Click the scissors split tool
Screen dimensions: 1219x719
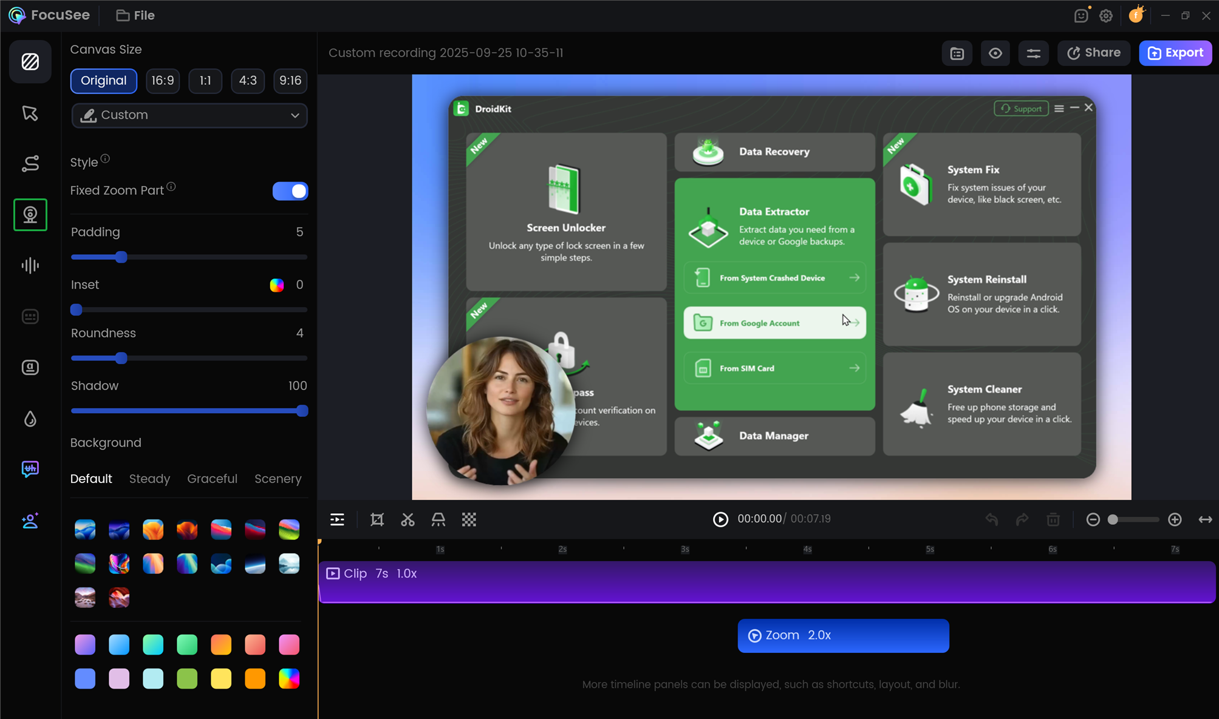(408, 519)
